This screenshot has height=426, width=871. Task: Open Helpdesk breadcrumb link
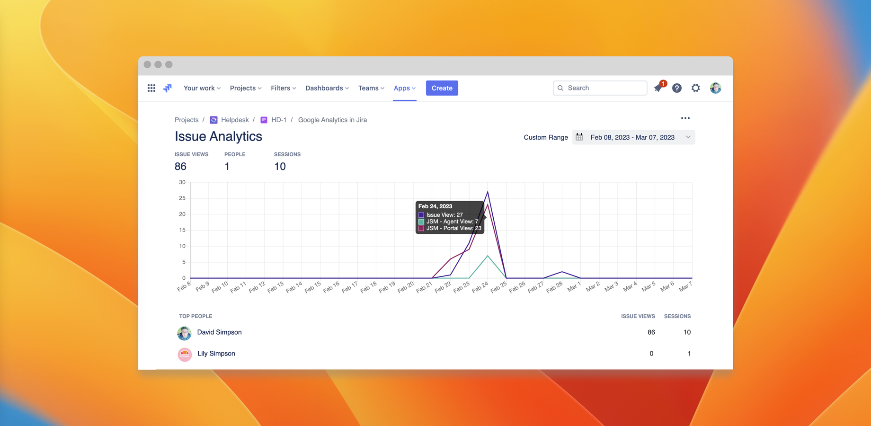(x=235, y=120)
